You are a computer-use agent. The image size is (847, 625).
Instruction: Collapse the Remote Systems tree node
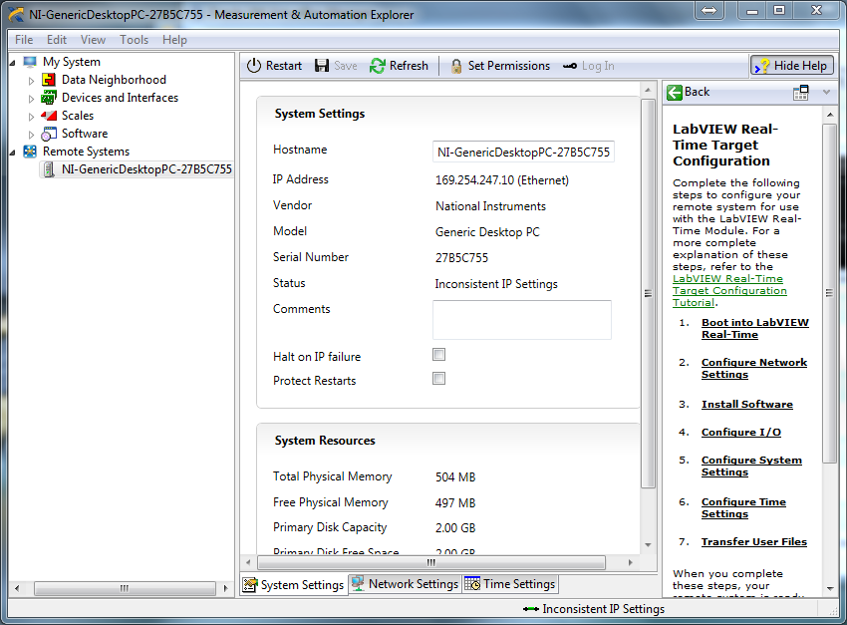(x=12, y=152)
